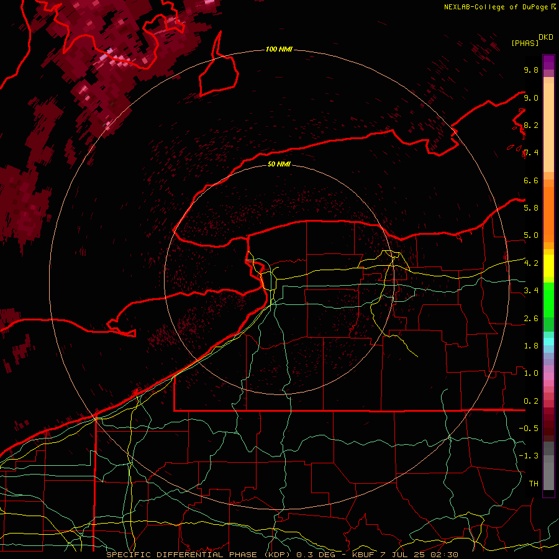This screenshot has height=559, width=559.
Task: Click the 2.6 value on the color scale
Action: 531,319
